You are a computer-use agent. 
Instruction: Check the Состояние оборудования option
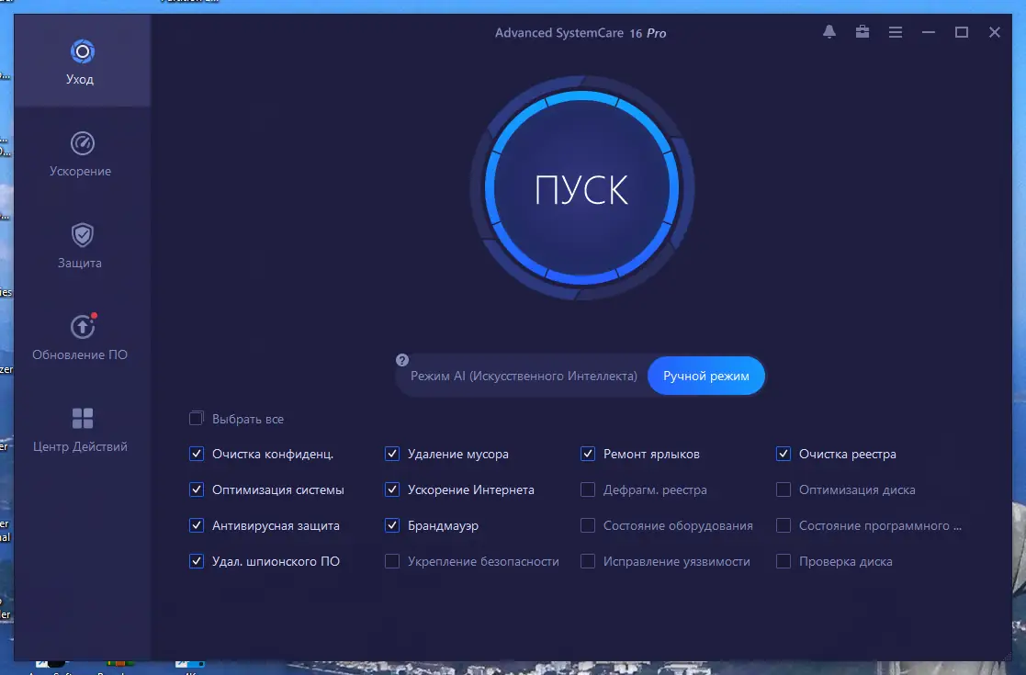click(x=587, y=525)
